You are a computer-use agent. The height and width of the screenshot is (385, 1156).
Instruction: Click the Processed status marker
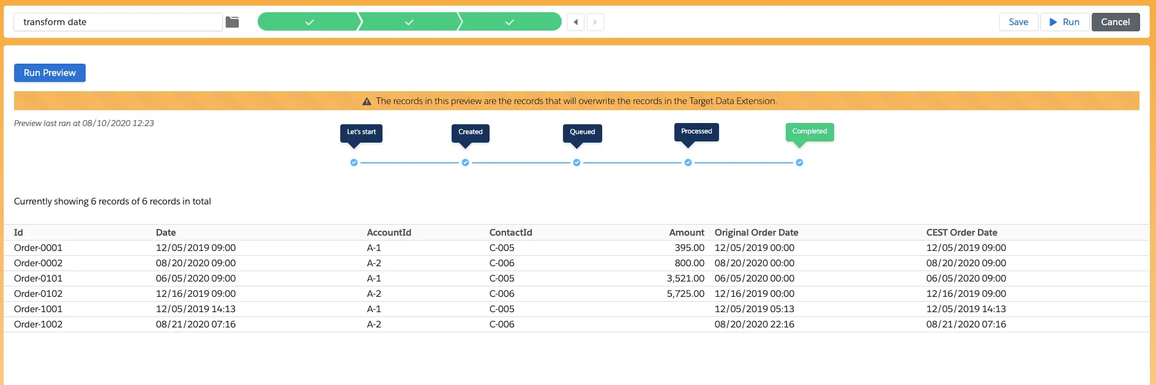point(696,132)
